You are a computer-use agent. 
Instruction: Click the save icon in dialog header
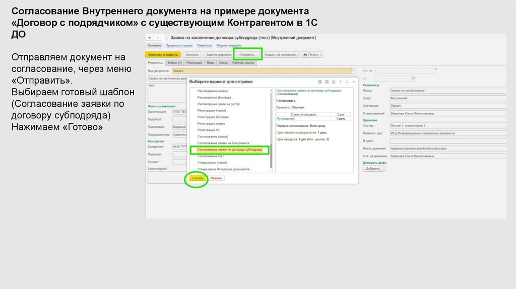(320, 82)
